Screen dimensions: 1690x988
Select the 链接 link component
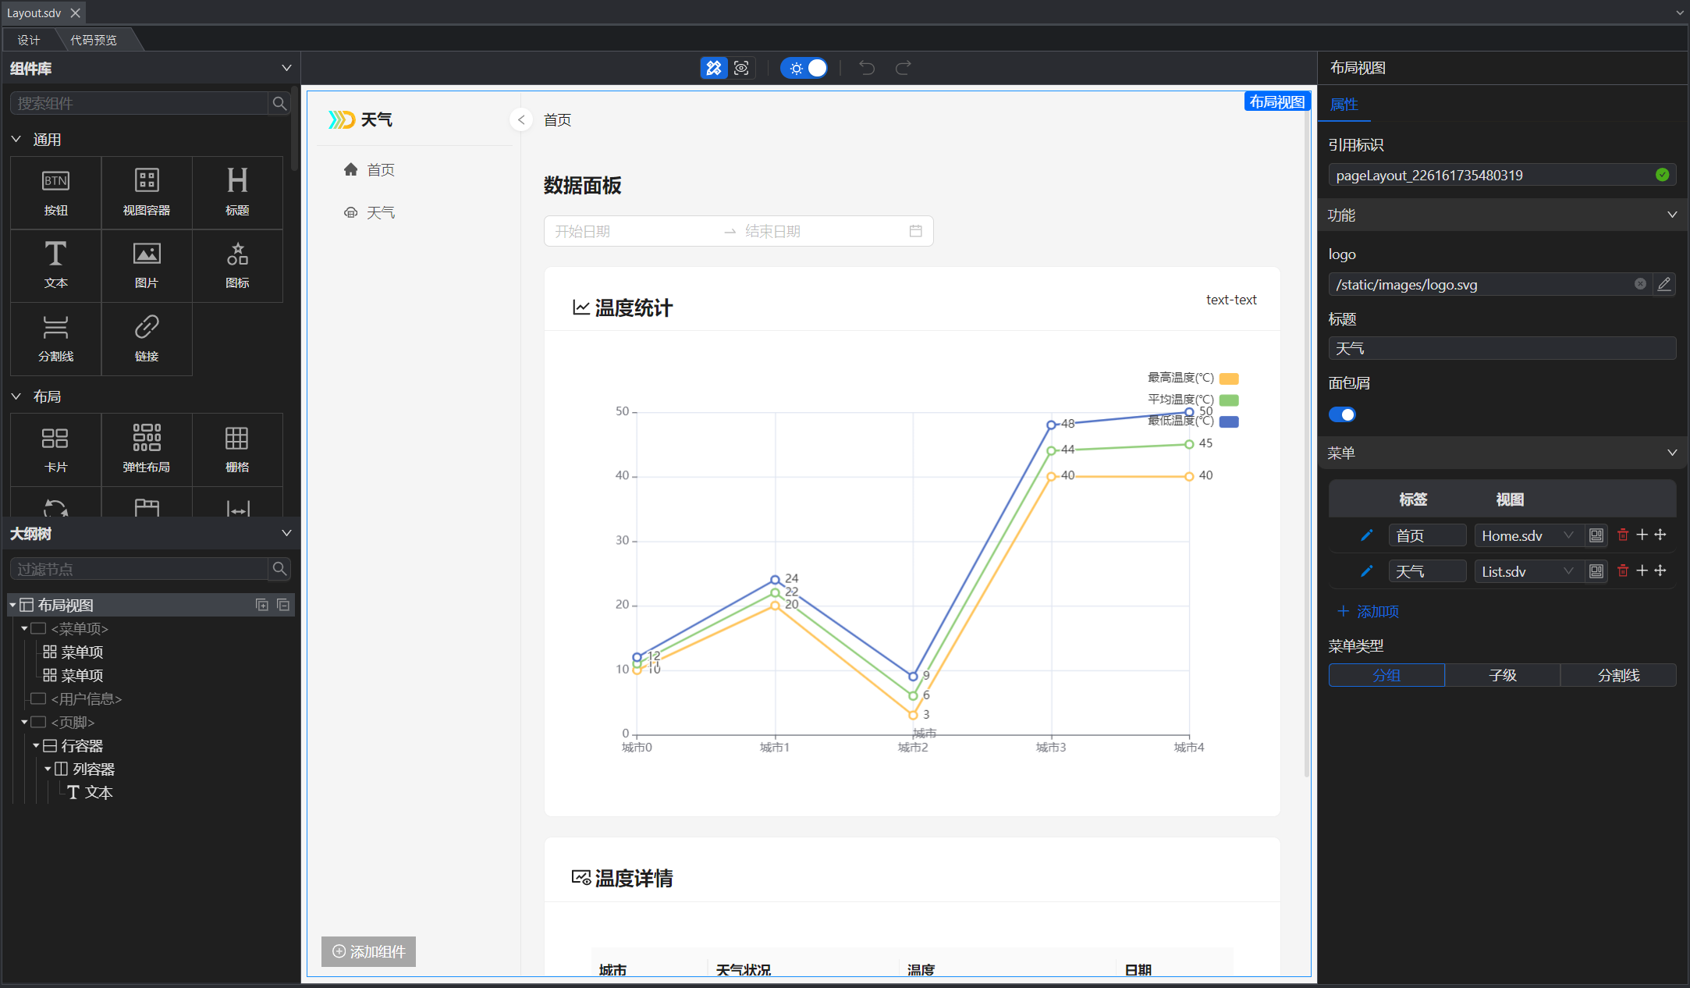pyautogui.click(x=147, y=338)
